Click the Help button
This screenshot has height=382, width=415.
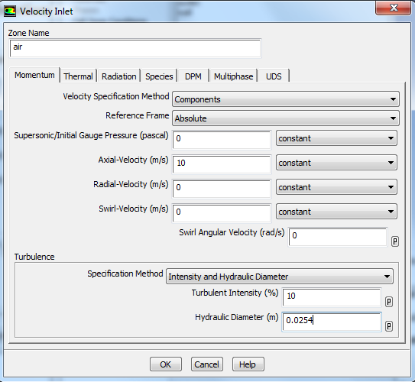248,364
